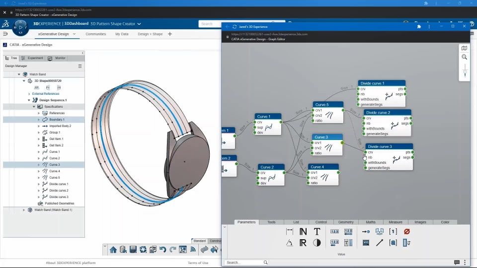The height and width of the screenshot is (268, 477).
Task: Click the zoom magnifier icon in Graph Editor
Action: click(464, 57)
